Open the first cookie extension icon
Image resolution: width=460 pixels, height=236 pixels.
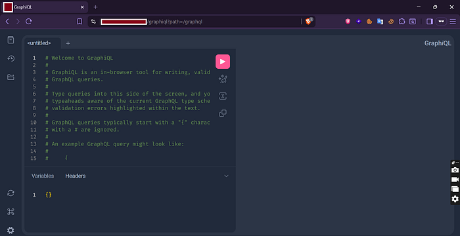pos(369,22)
